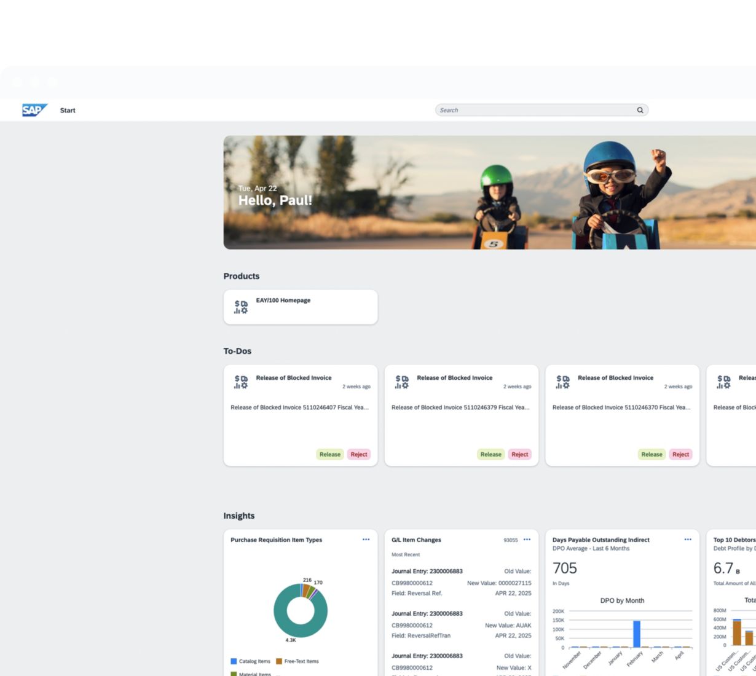Open Purchase Requisition Item Types options menu
Viewport: 756px width, 676px height.
pyautogui.click(x=366, y=540)
